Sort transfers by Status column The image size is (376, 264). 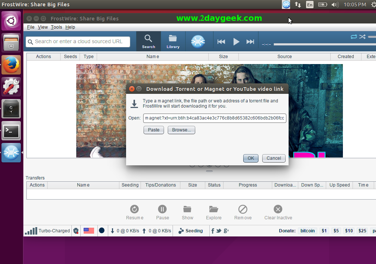pos(214,185)
